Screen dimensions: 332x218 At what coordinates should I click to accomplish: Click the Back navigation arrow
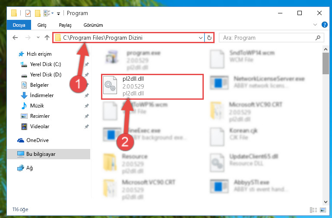tap(15, 38)
